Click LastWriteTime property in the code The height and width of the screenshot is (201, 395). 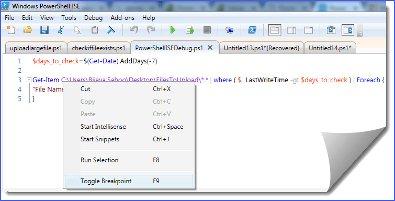(x=267, y=80)
